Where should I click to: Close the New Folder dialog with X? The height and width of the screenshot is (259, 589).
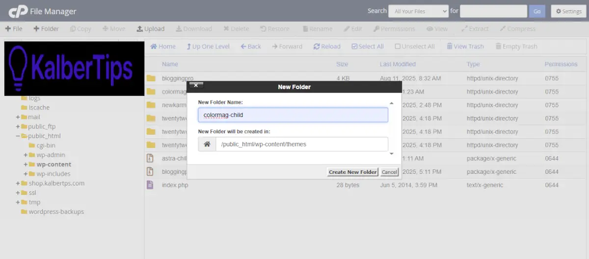click(x=195, y=86)
